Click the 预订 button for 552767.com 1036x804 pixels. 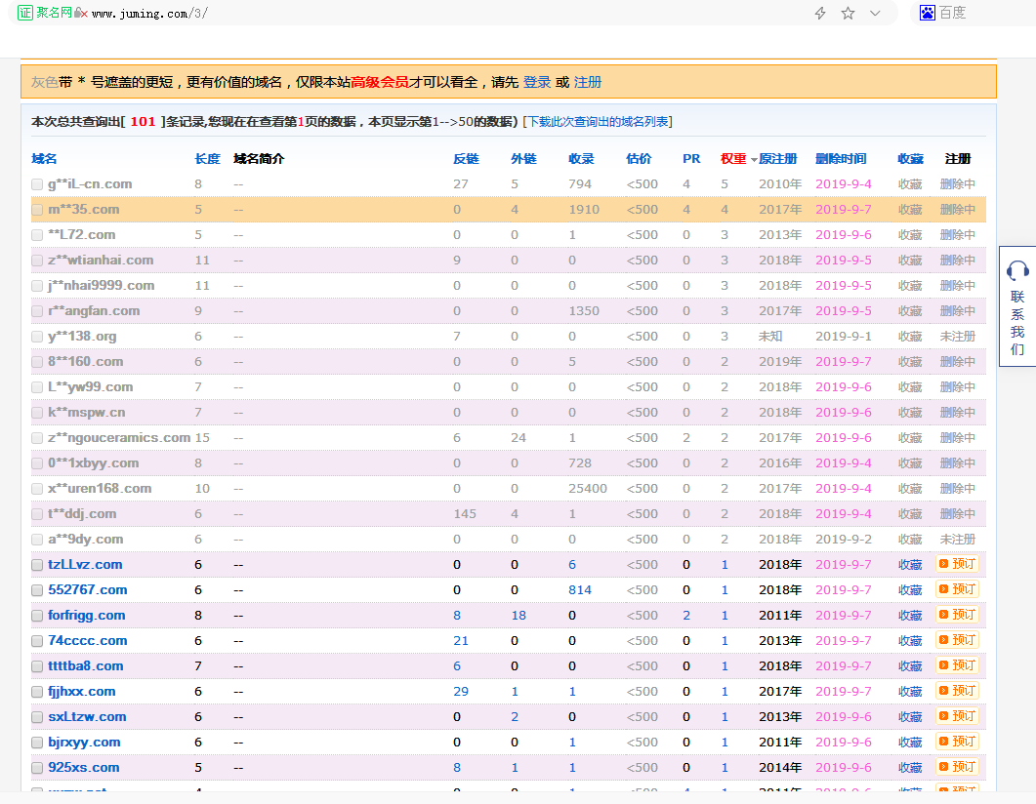coord(957,588)
